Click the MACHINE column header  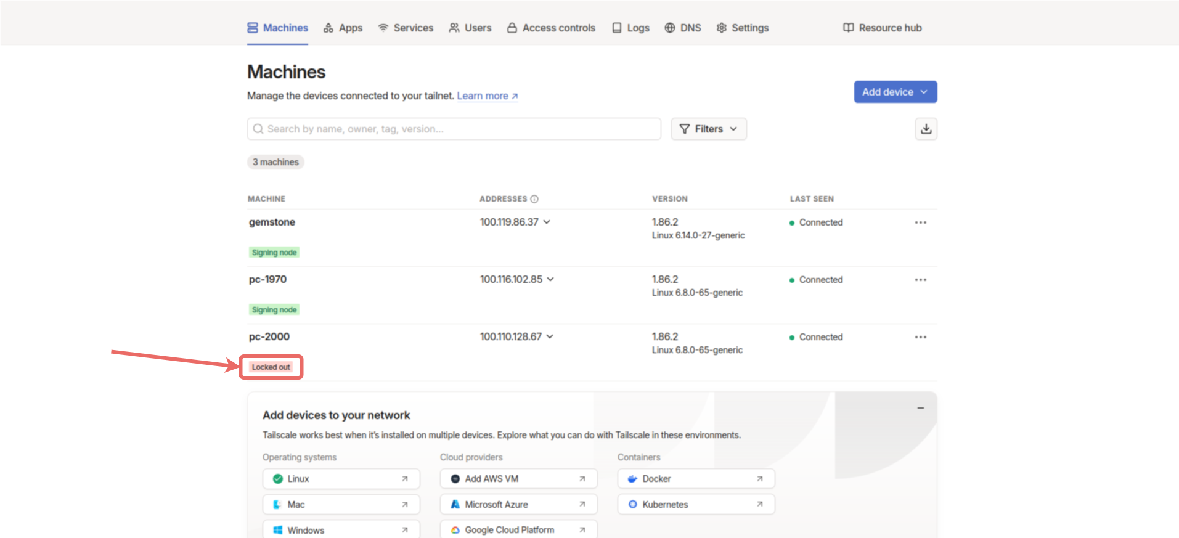(x=266, y=199)
